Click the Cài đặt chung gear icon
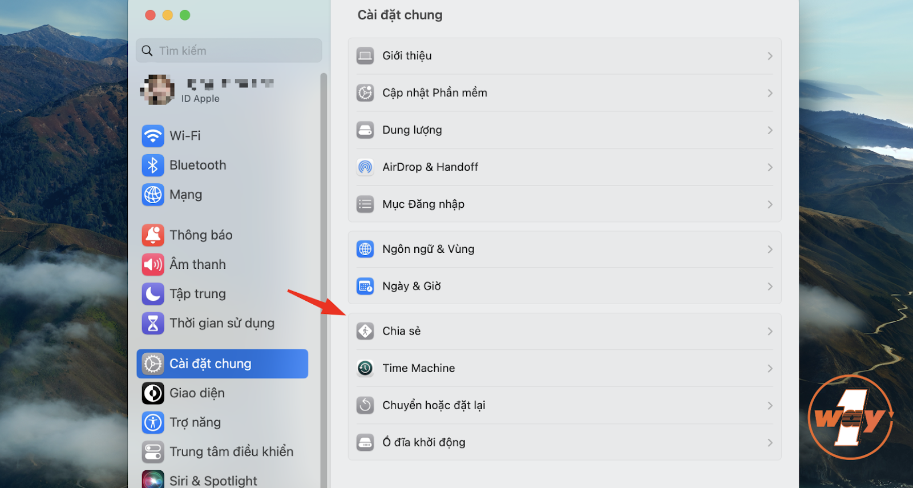This screenshot has width=913, height=488. tap(153, 364)
